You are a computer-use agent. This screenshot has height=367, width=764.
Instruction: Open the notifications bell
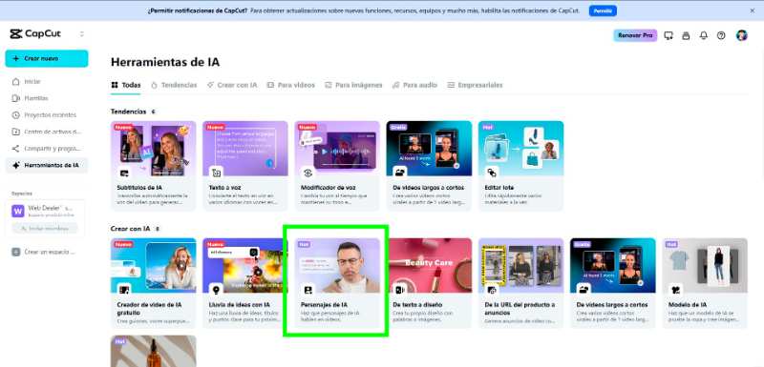point(703,35)
